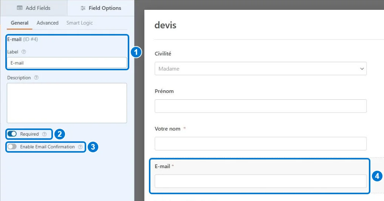
Task: Click the Prénom field label
Action: [164, 91]
